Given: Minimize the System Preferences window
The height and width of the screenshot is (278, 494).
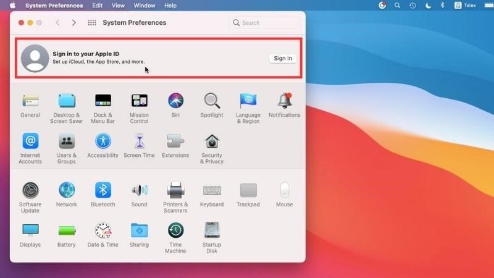Looking at the screenshot, I should click(30, 23).
